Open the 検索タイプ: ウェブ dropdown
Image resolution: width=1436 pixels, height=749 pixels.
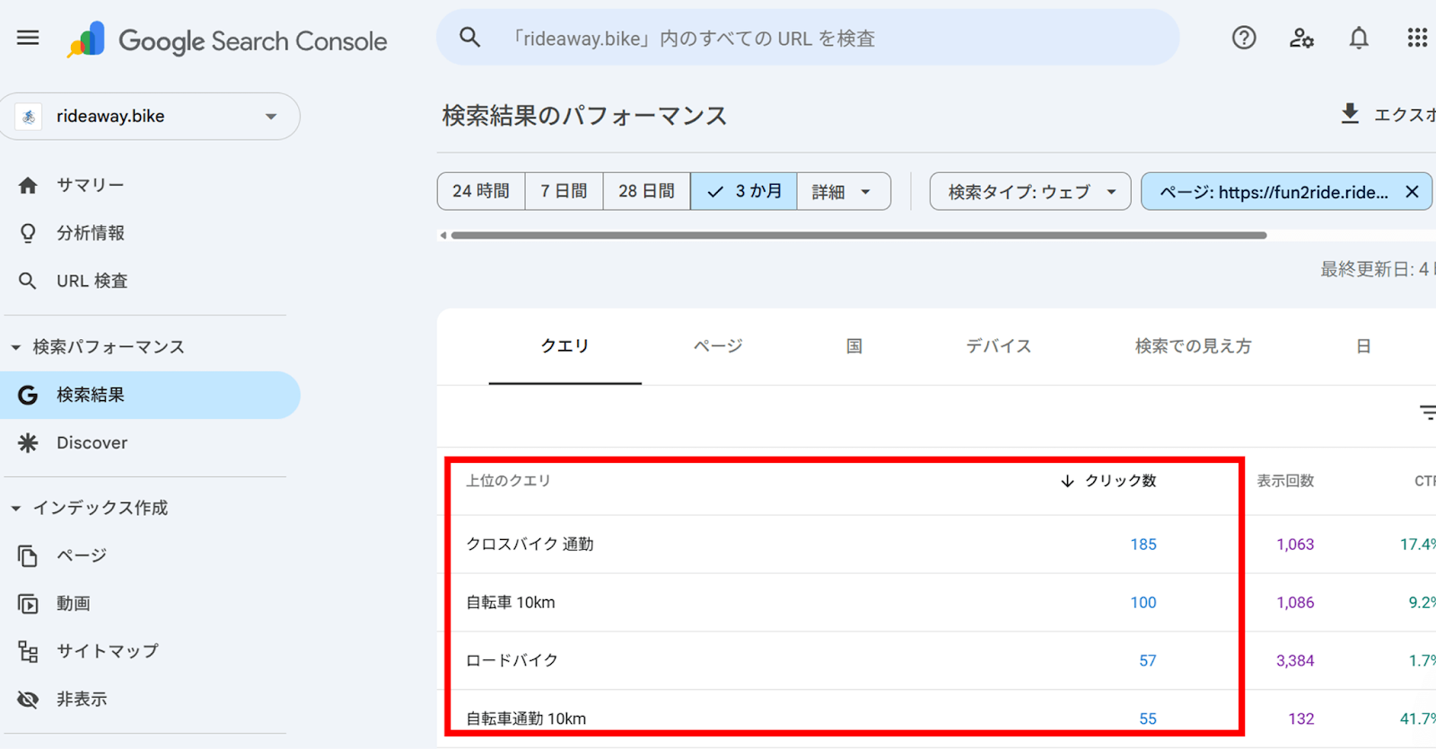pos(1030,191)
